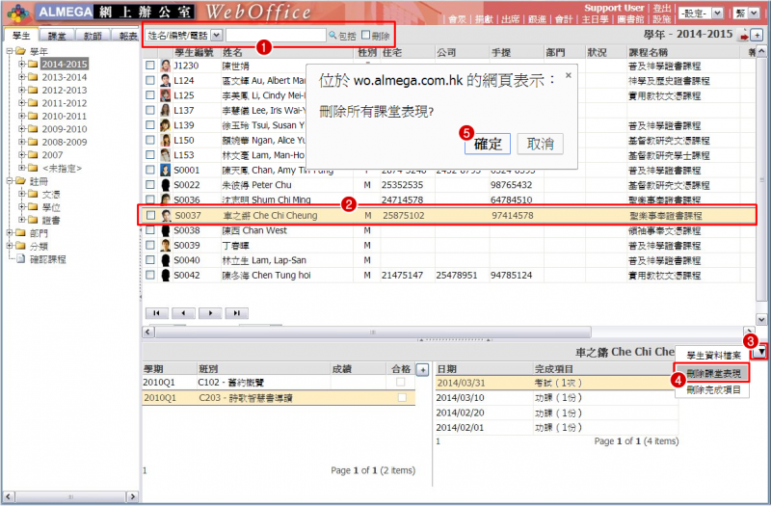Expand the 2012-2013 tree node
771x506 pixels.
tap(21, 90)
